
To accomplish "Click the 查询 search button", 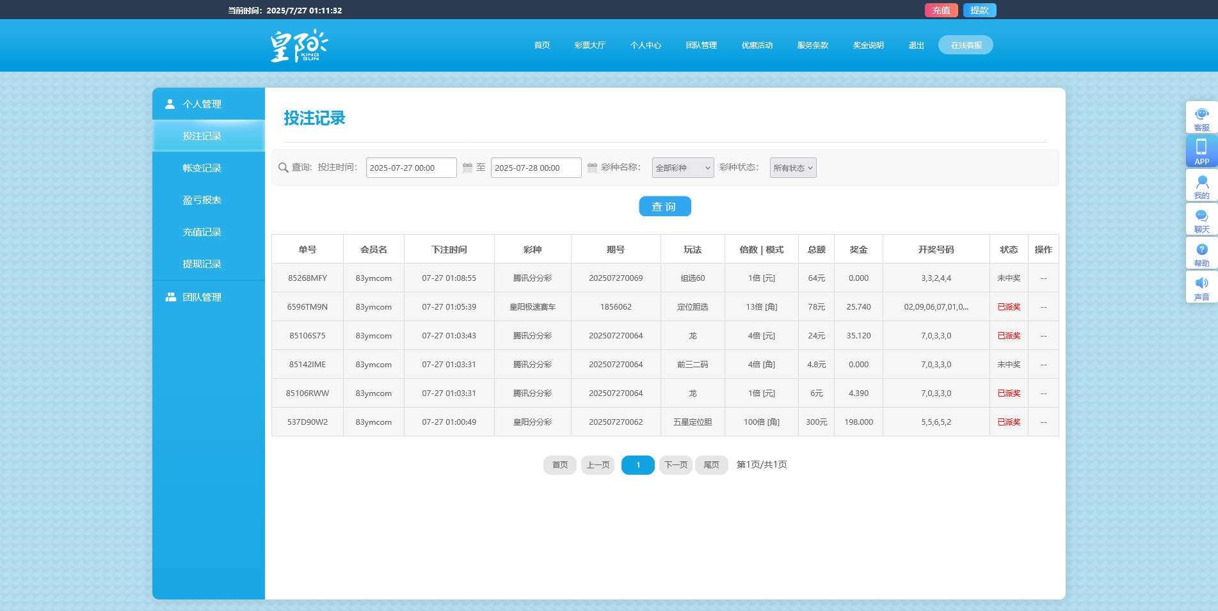I will click(664, 207).
